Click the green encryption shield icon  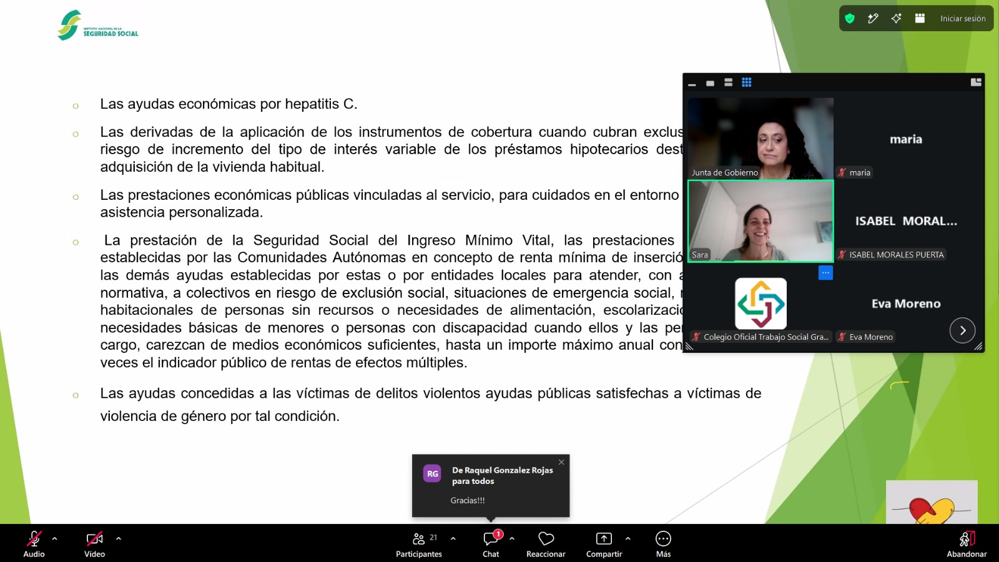point(850,19)
